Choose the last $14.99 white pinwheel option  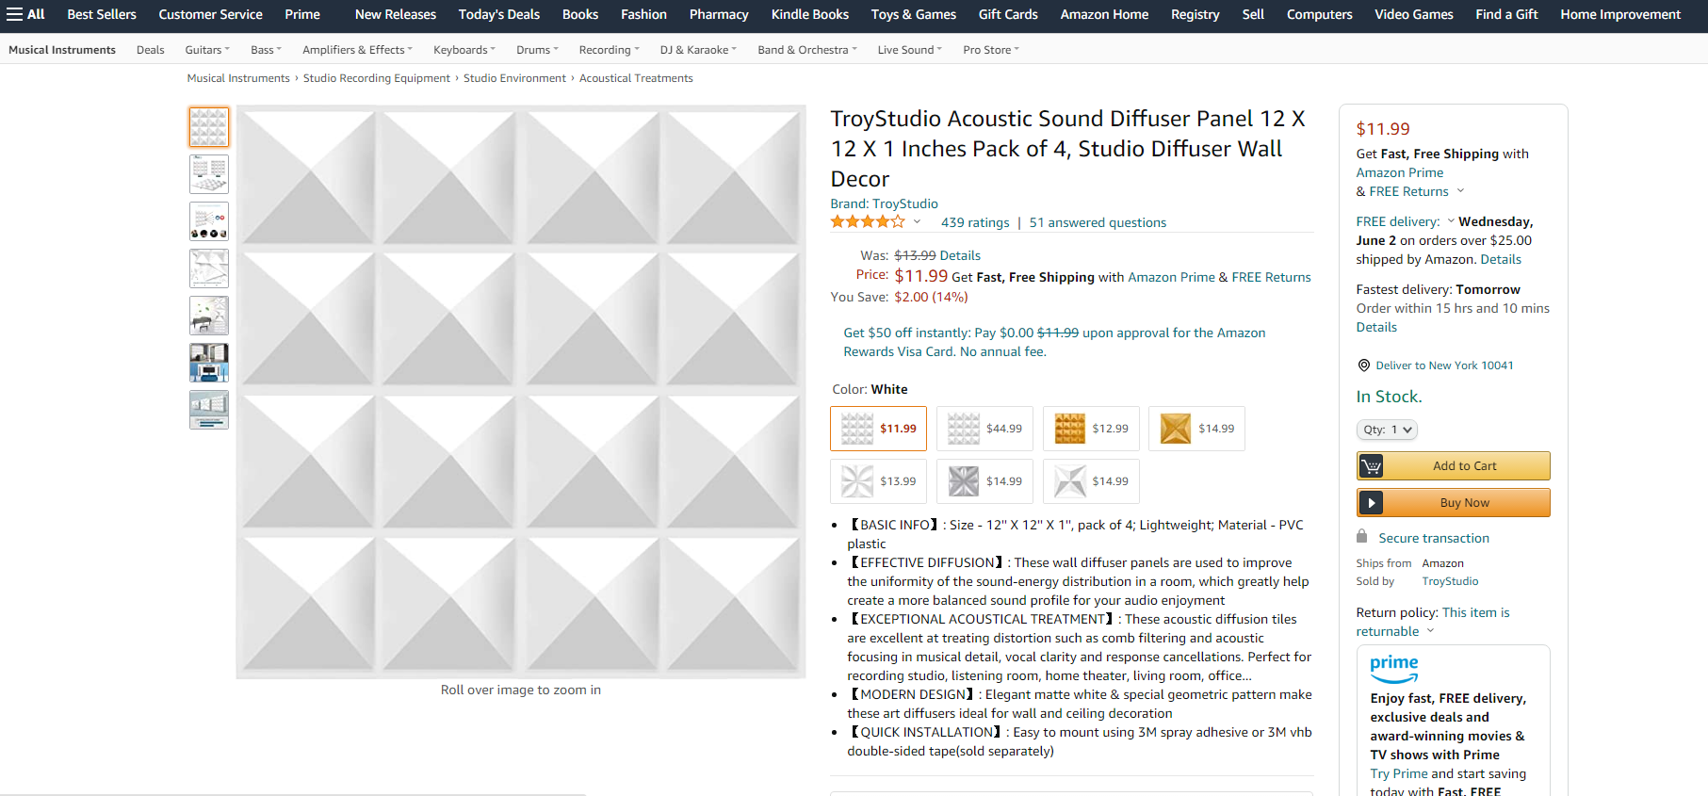[x=1091, y=481]
